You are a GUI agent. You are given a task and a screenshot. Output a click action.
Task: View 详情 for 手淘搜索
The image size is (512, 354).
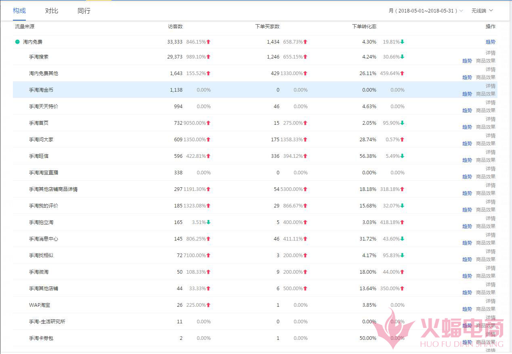pos(491,53)
